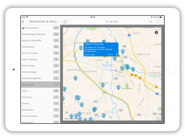Check the battery indicator in status bar
Viewport: 185px width, 139px height.
pyautogui.click(x=162, y=17)
